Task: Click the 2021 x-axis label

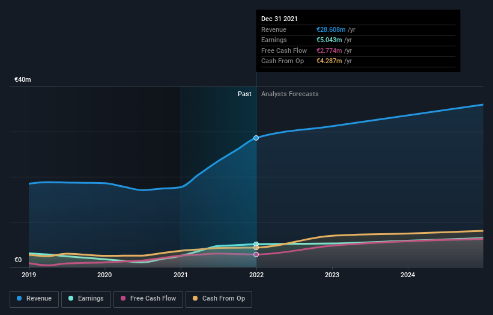Action: 181,275
